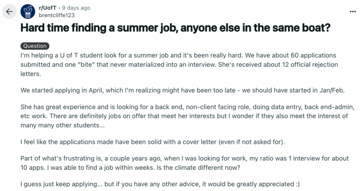Image resolution: width=360 pixels, height=191 pixels.
Task: Go back using the left arrow button
Action: 9,11
